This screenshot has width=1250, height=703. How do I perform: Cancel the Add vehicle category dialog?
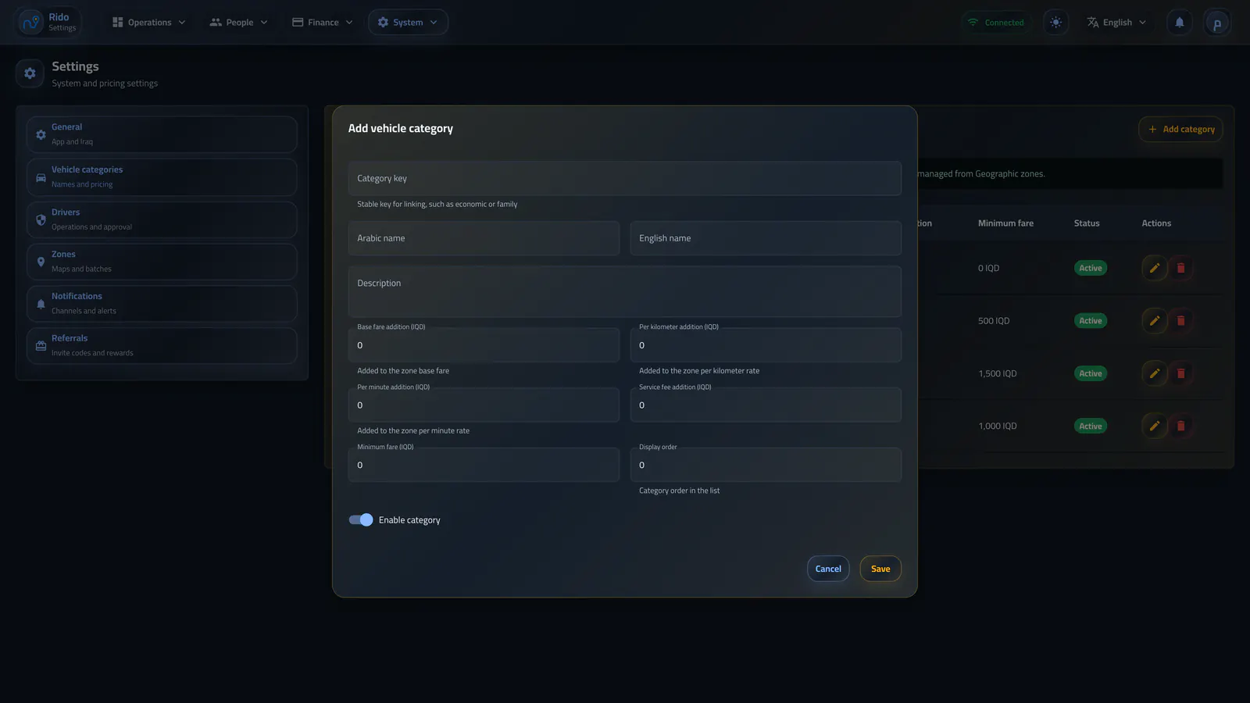[x=828, y=569]
